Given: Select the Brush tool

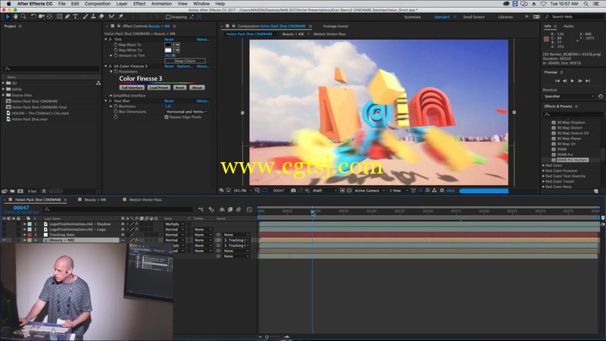Looking at the screenshot, I should [x=86, y=17].
